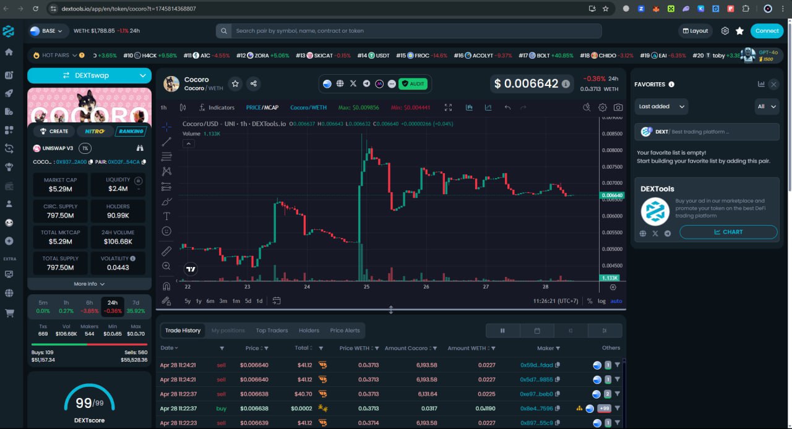Open the Indicators menu
792x429 pixels.
216,108
